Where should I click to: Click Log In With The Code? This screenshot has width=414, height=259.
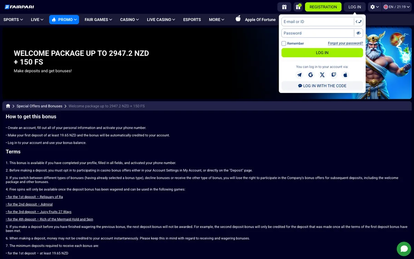tap(322, 86)
